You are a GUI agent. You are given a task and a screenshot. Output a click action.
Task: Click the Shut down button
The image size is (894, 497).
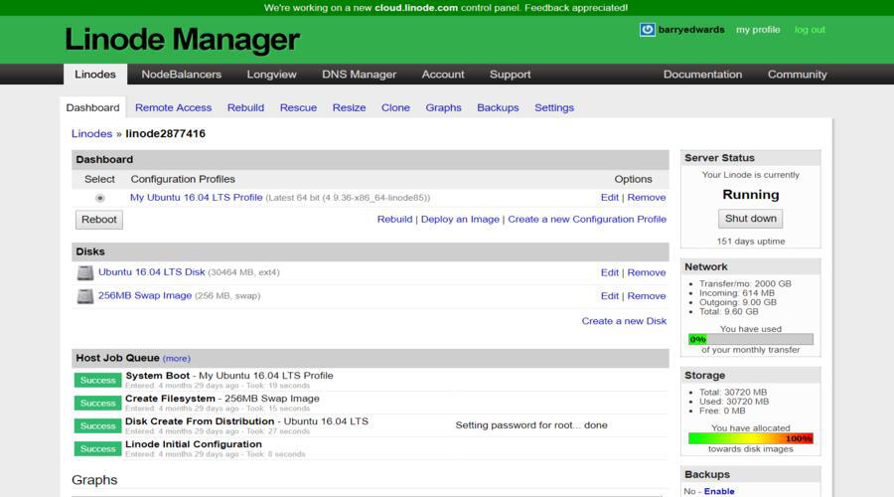click(750, 218)
